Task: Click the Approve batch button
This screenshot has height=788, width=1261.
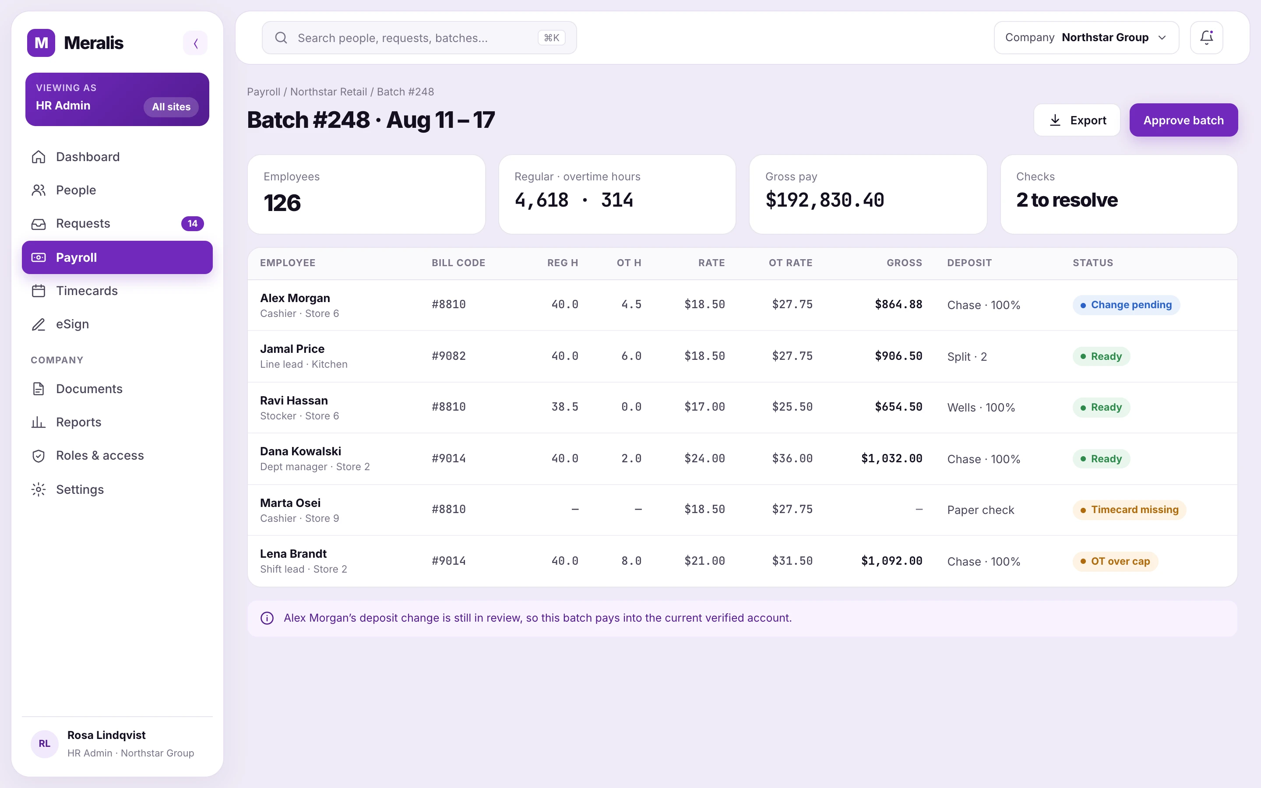Action: pos(1184,120)
